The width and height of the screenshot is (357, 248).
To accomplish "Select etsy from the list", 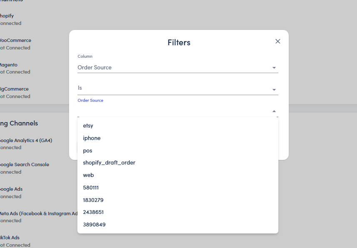I will pos(88,125).
